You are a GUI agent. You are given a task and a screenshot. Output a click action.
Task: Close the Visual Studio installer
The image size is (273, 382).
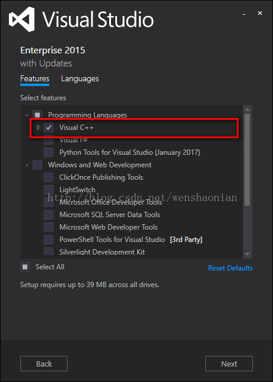click(x=260, y=13)
